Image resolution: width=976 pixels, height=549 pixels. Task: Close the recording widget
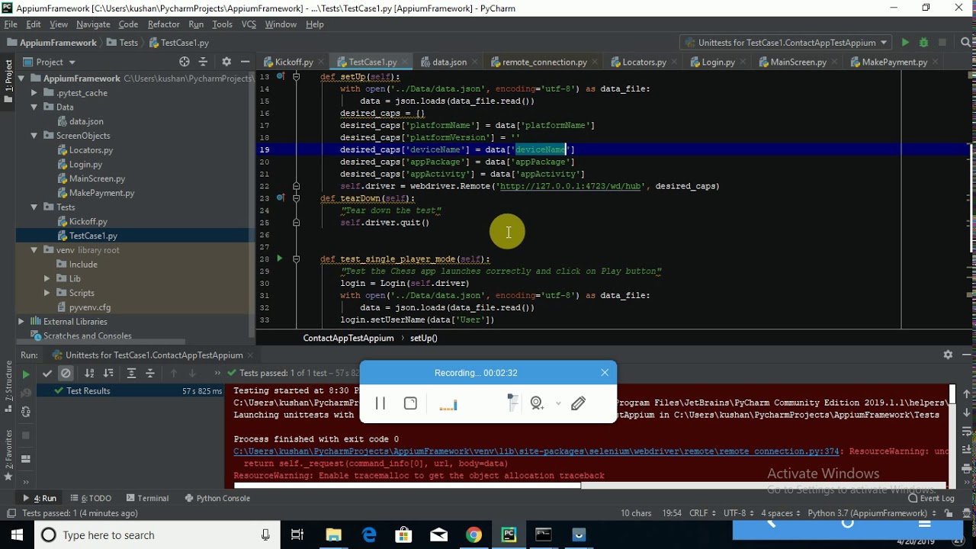(x=605, y=373)
